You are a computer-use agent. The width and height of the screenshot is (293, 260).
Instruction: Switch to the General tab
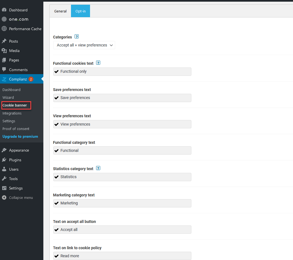(60, 11)
